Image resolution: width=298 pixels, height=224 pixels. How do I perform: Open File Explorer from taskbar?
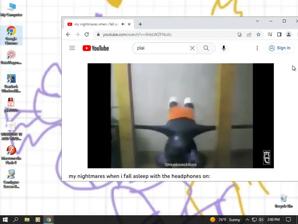[x=27, y=220]
